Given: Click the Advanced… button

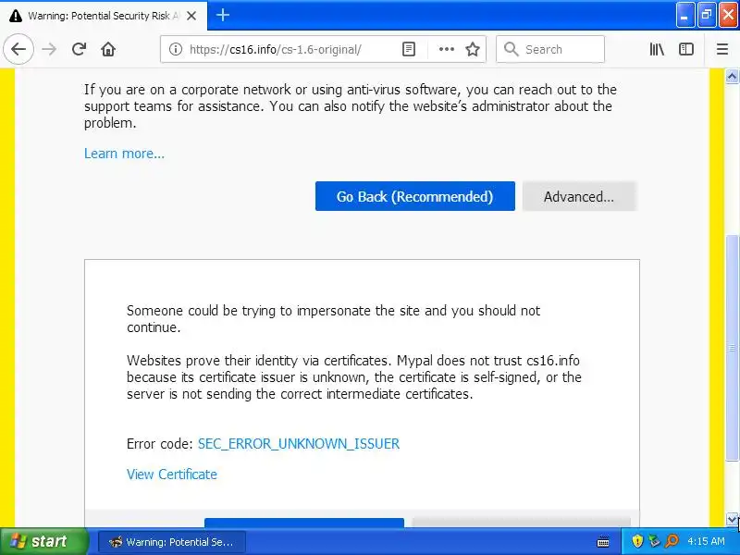Looking at the screenshot, I should [579, 196].
